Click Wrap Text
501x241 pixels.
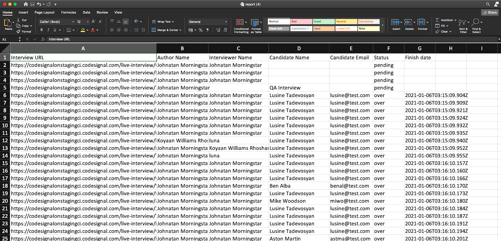pos(163,22)
